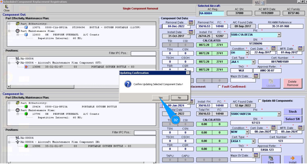Open calendar for Component Out Cert. Date

[273, 48]
